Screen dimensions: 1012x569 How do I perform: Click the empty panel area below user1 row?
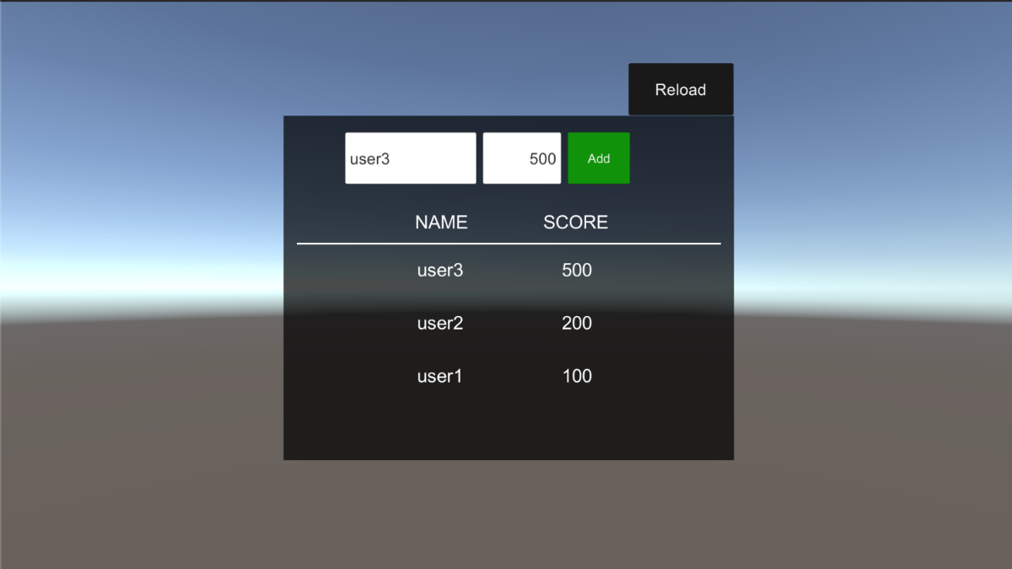[x=509, y=426]
